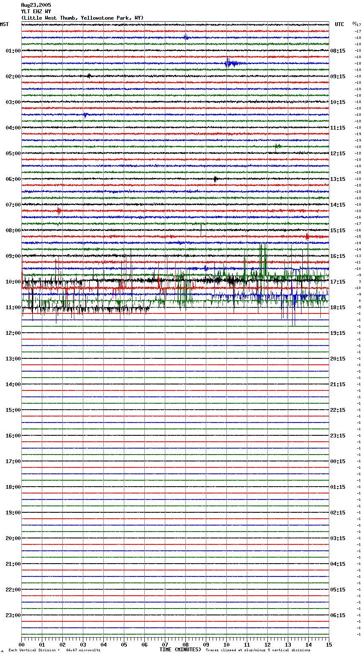The width and height of the screenshot is (363, 656).
Task: Click the TIME (MINUTES) axis title
Action: [x=180, y=650]
